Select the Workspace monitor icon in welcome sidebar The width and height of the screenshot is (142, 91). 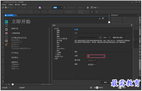(6, 26)
